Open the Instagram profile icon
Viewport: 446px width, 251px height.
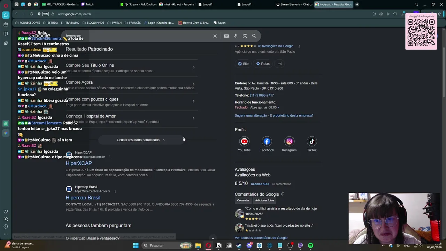click(289, 141)
